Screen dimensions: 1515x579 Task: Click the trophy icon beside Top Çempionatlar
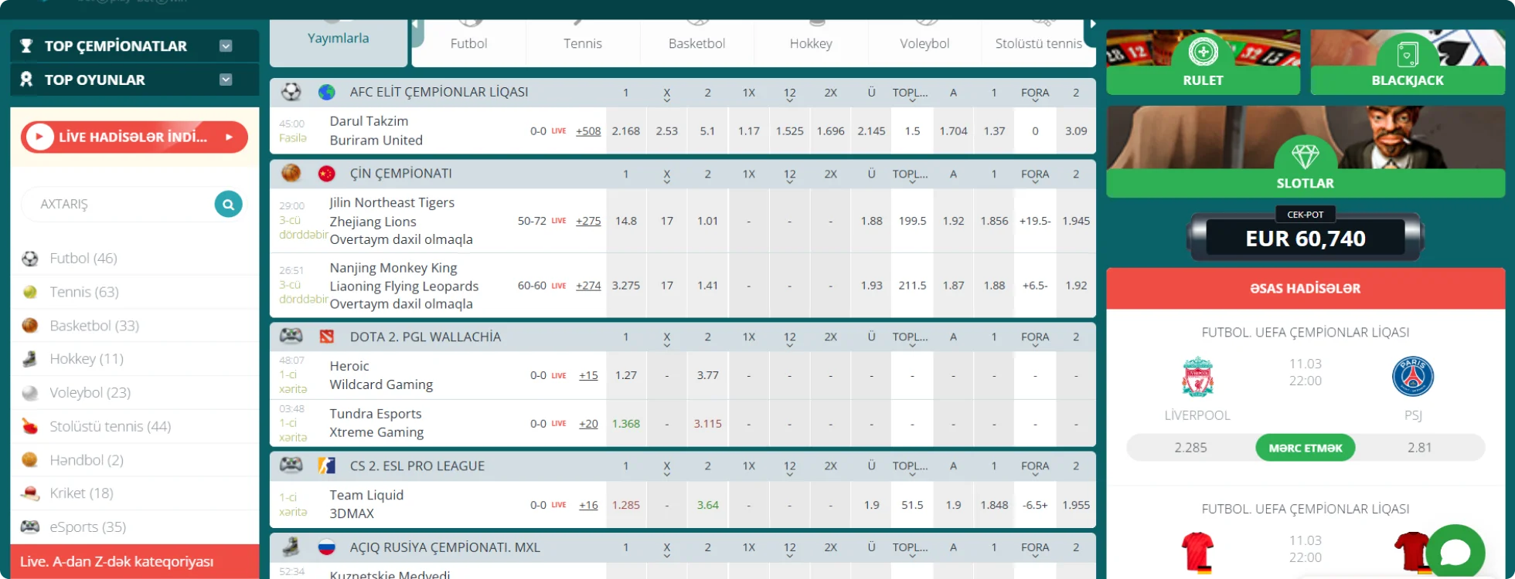click(26, 46)
